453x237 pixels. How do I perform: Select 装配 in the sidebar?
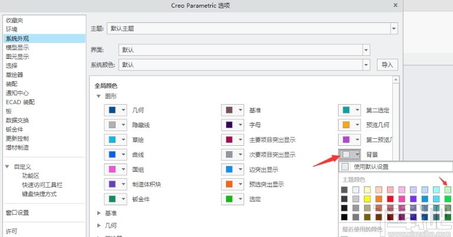pyautogui.click(x=12, y=84)
